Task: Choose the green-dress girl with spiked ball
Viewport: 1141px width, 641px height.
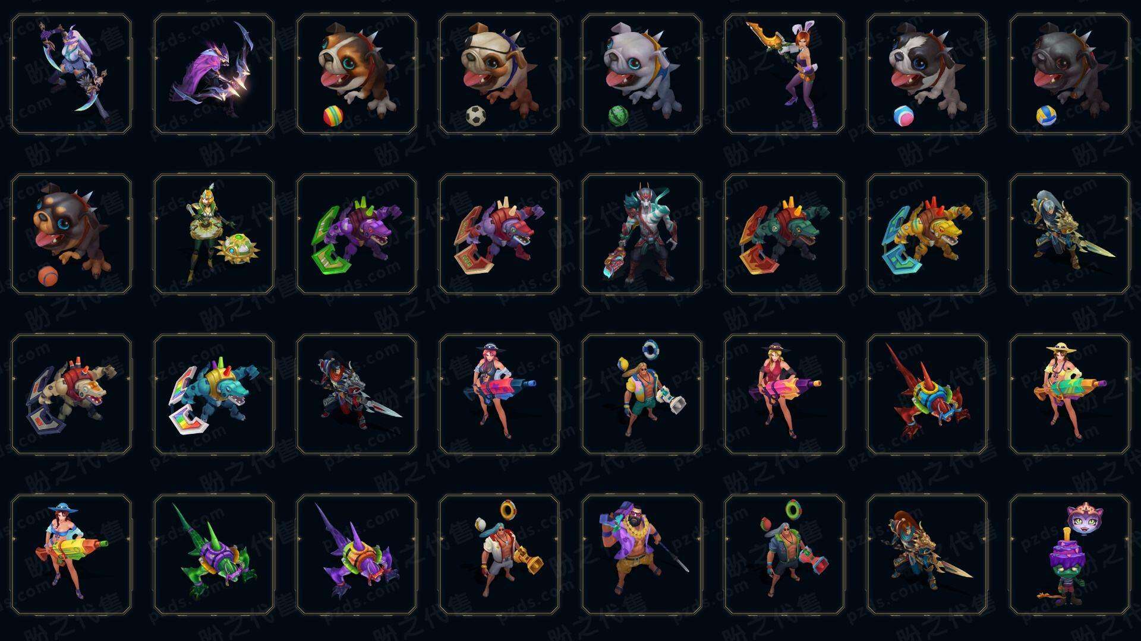Action: 214,234
